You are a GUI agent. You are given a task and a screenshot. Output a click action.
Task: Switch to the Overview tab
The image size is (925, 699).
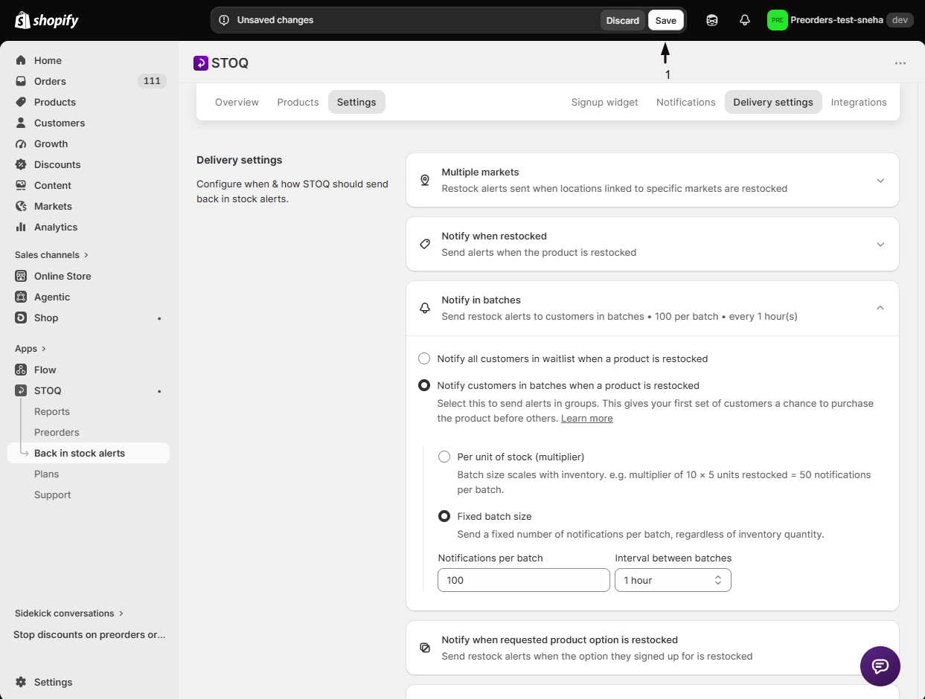pos(237,102)
